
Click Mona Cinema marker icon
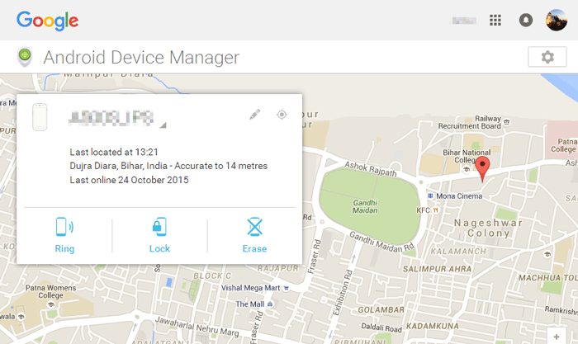coord(430,196)
